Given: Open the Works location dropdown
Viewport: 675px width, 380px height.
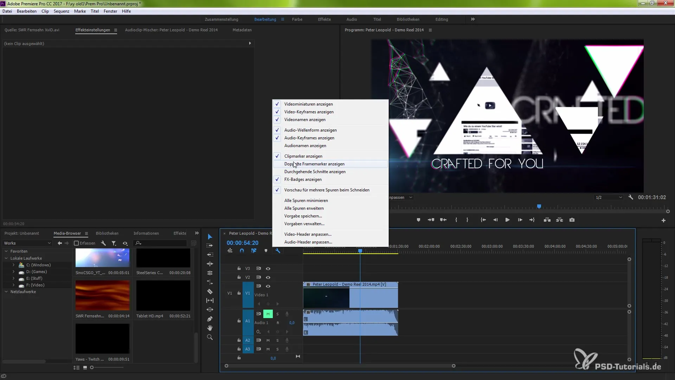Looking at the screenshot, I should click(27, 243).
